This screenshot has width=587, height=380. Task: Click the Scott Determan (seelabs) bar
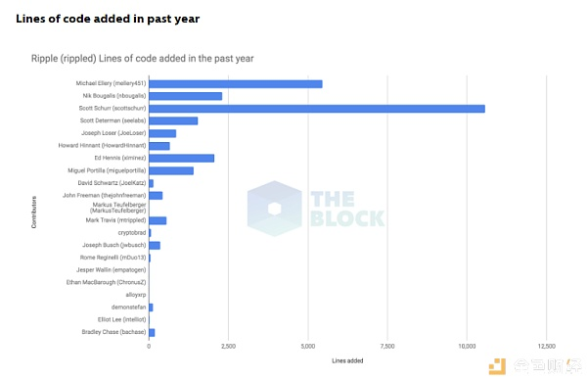tap(173, 120)
